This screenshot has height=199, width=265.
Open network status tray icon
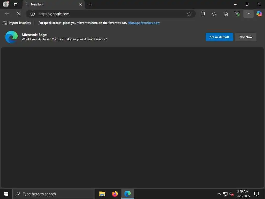[x=225, y=194]
